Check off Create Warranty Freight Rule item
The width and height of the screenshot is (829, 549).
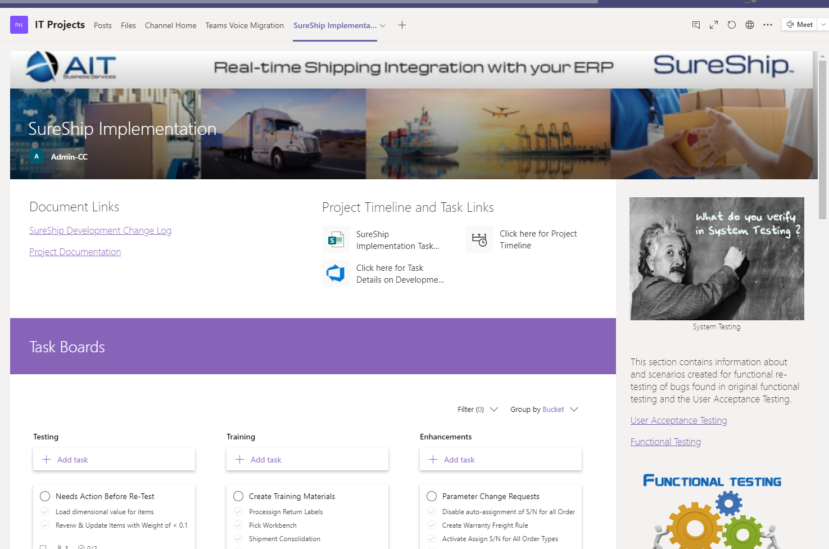432,525
